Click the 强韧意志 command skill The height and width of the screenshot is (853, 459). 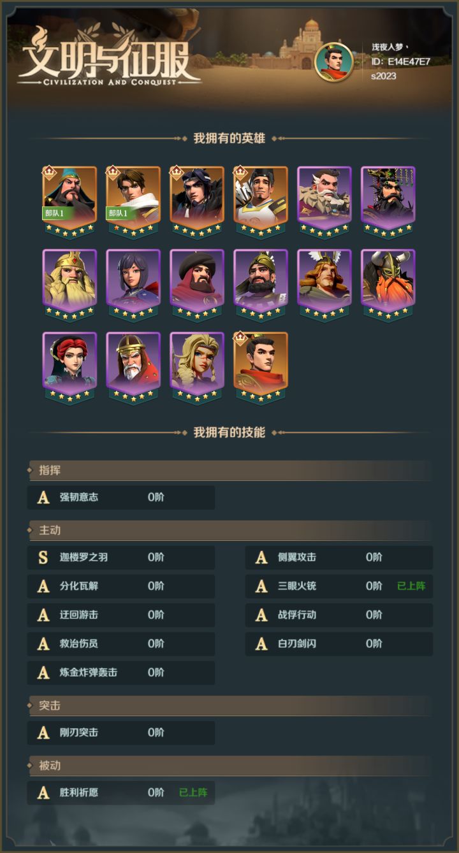tap(121, 498)
